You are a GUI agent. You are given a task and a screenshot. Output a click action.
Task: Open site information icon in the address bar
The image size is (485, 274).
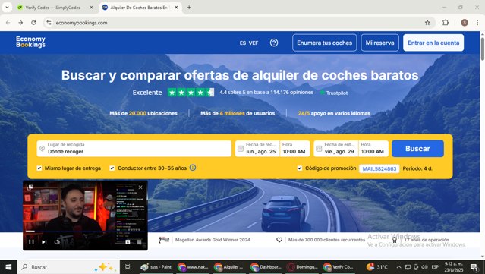pyautogui.click(x=49, y=23)
